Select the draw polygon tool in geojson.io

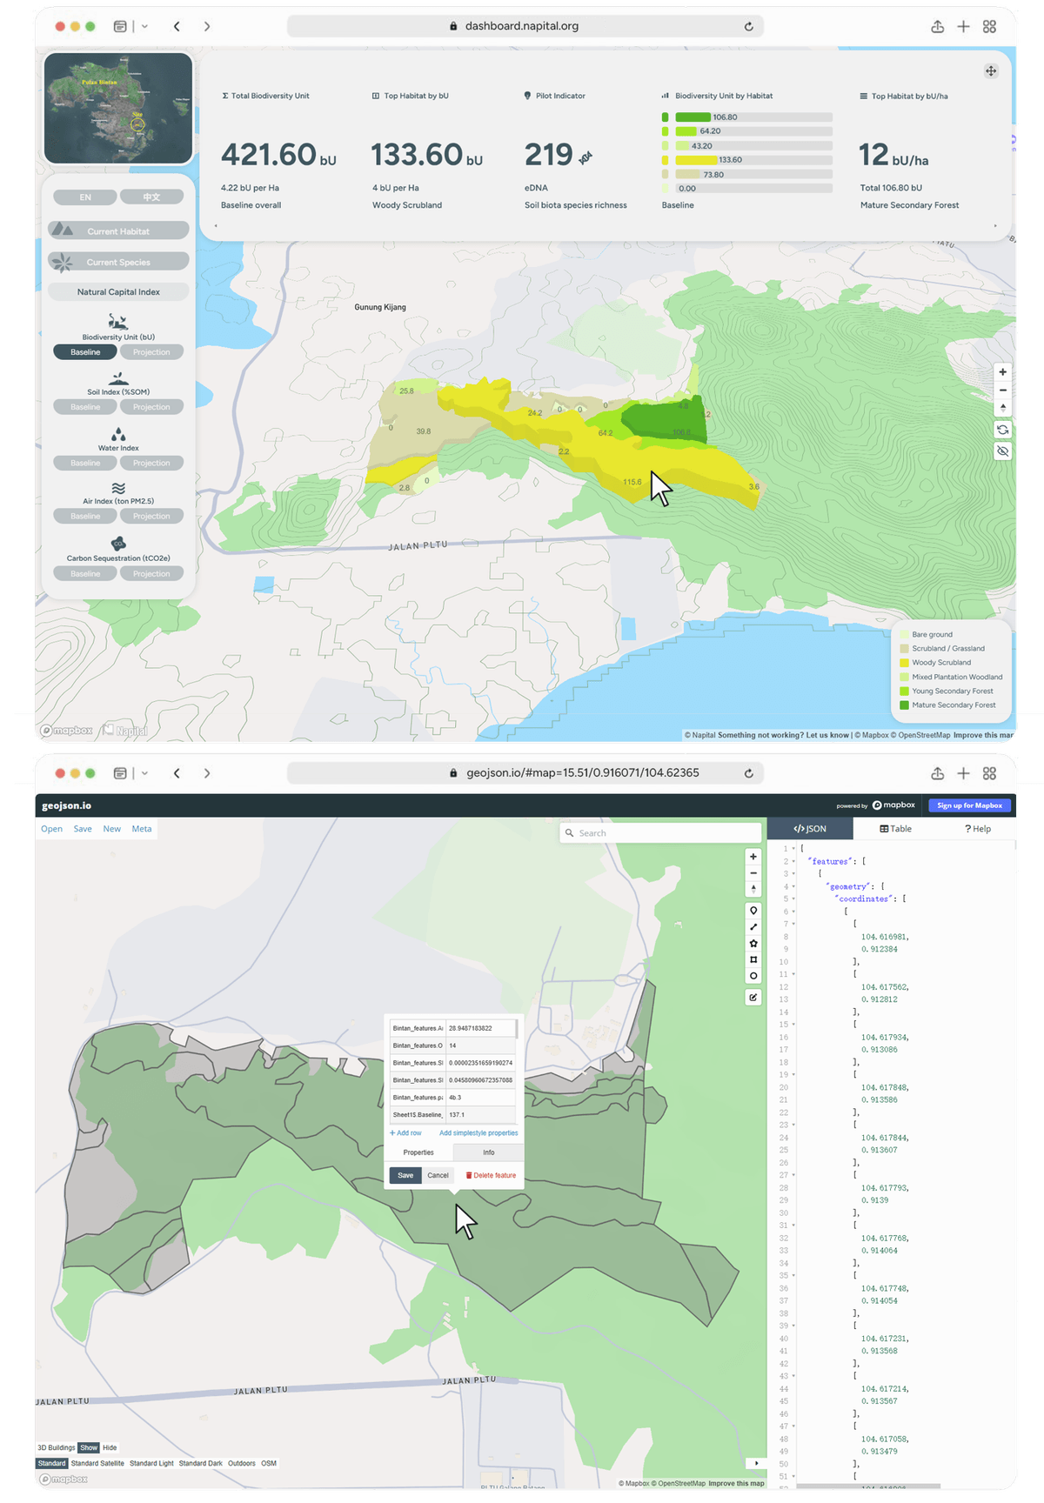coord(753,943)
